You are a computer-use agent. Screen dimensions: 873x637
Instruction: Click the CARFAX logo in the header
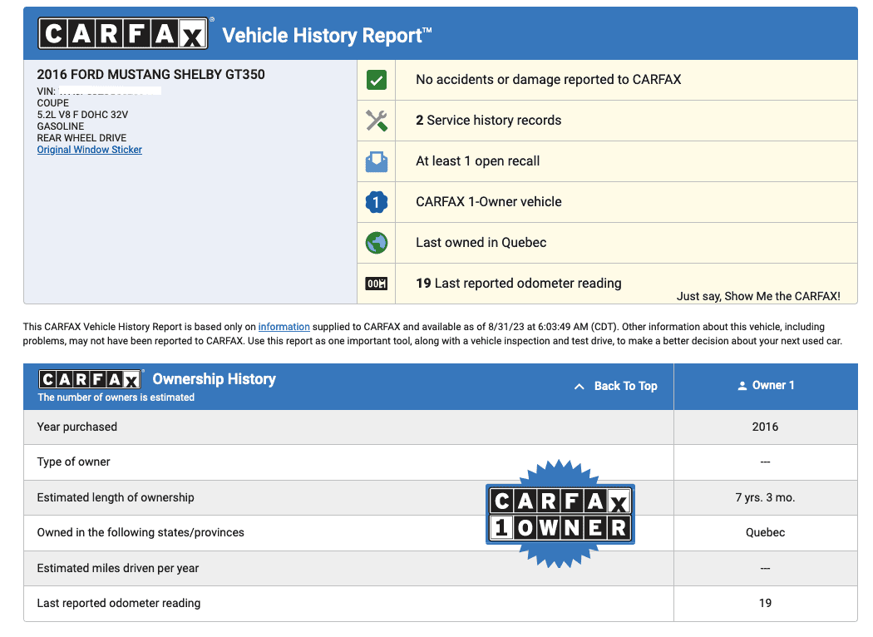[123, 33]
